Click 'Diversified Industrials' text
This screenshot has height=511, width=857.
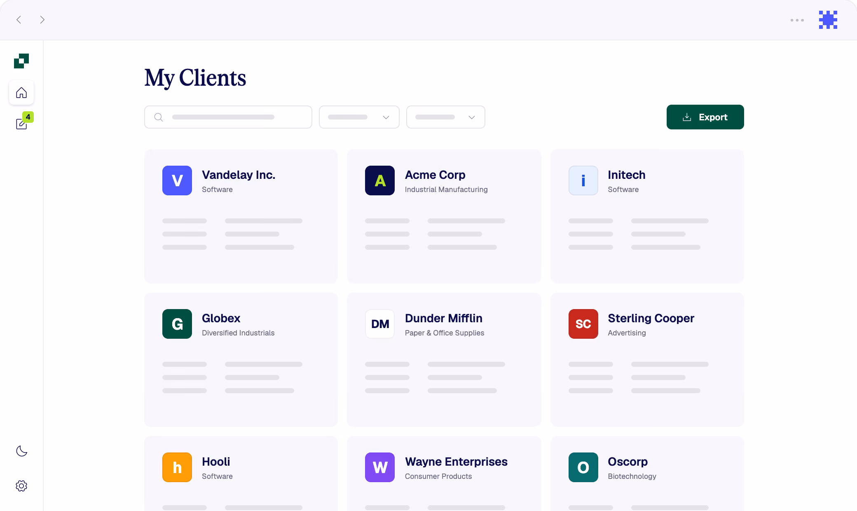pos(238,333)
